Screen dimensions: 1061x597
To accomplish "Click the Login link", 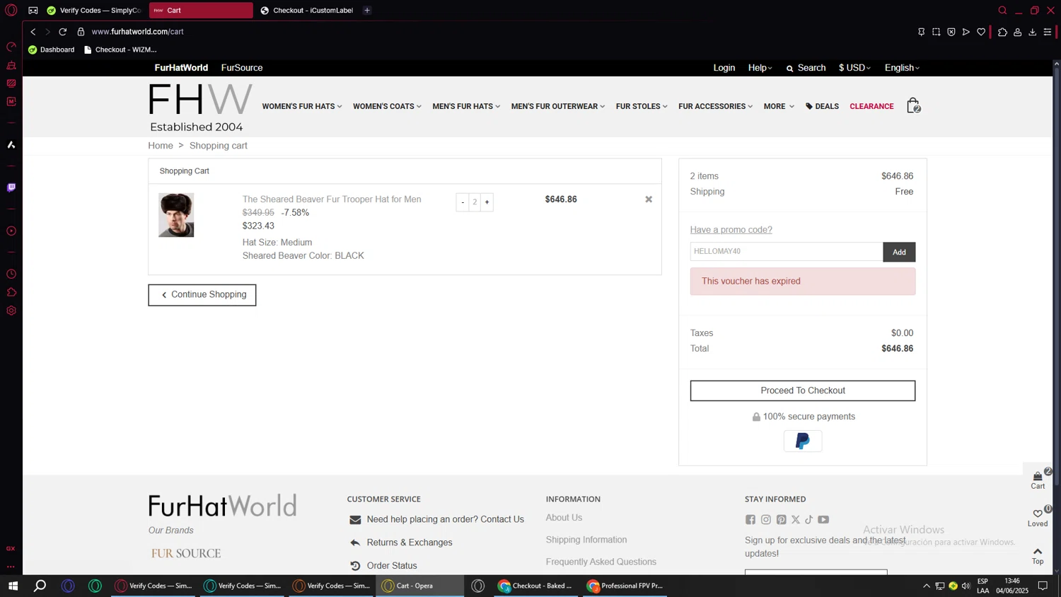I will click(724, 68).
